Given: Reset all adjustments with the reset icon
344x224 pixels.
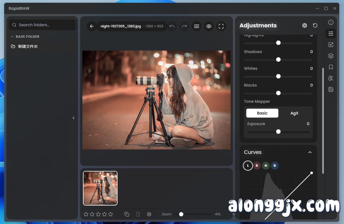Looking at the screenshot, I should point(315,25).
